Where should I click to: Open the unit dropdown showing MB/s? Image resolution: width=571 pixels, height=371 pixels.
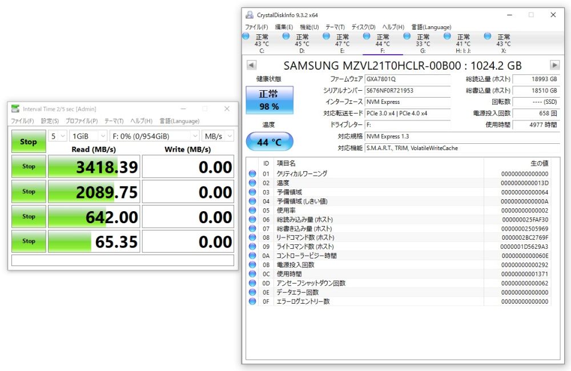[218, 136]
